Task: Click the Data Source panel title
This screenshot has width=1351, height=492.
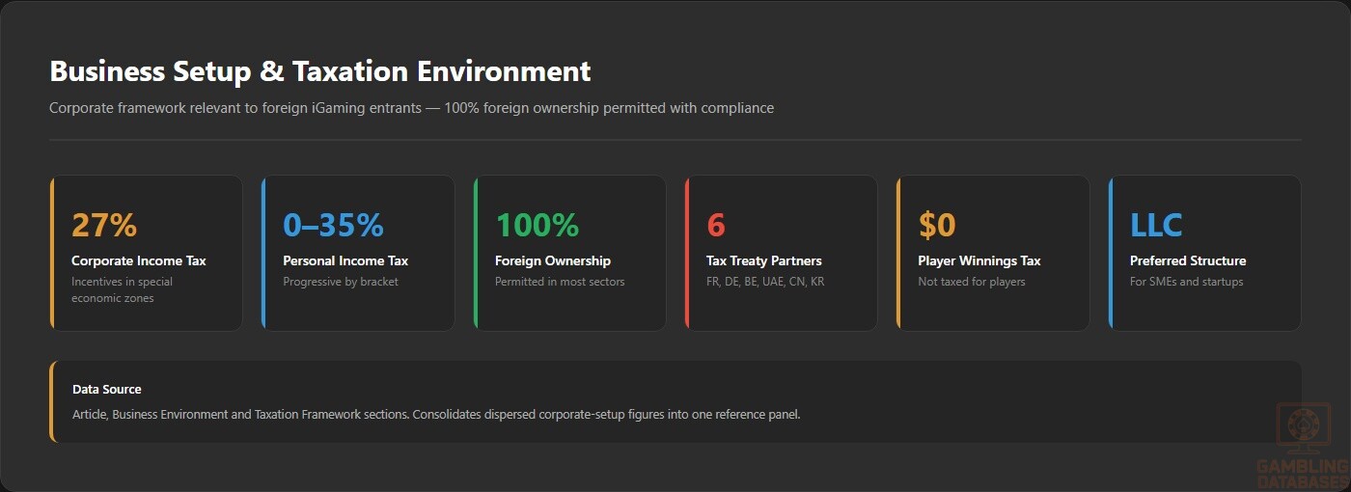Action: [107, 390]
